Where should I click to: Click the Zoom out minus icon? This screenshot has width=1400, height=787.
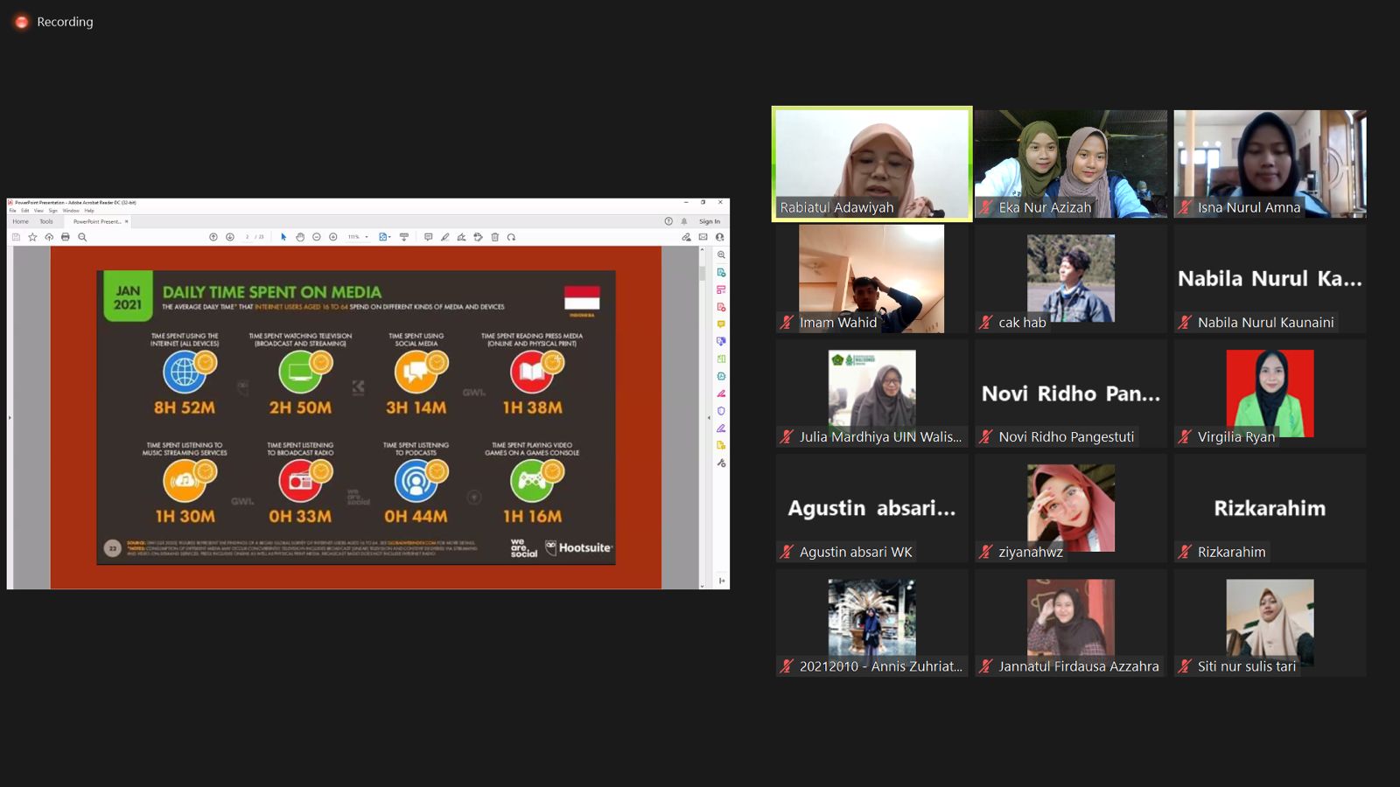tap(317, 237)
